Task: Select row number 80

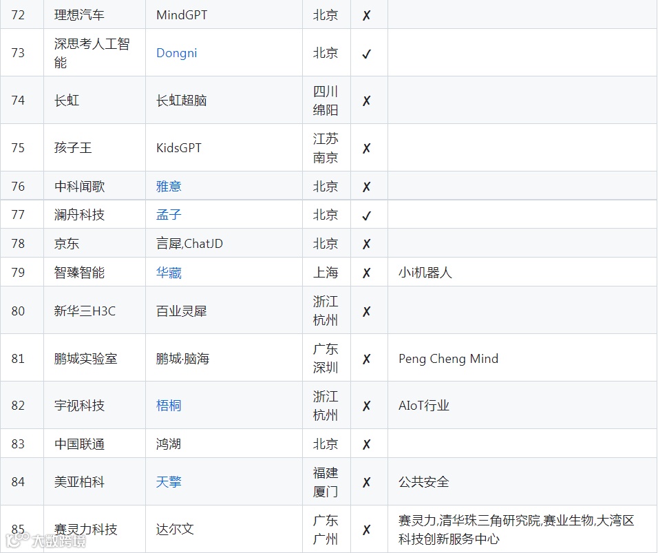Action: pyautogui.click(x=18, y=311)
